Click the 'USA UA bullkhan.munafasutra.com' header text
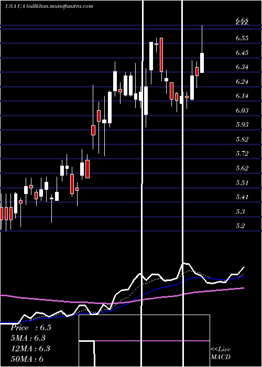 tap(49, 6)
